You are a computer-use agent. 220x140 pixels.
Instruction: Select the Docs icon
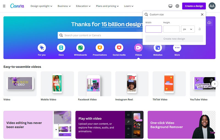click(61, 48)
